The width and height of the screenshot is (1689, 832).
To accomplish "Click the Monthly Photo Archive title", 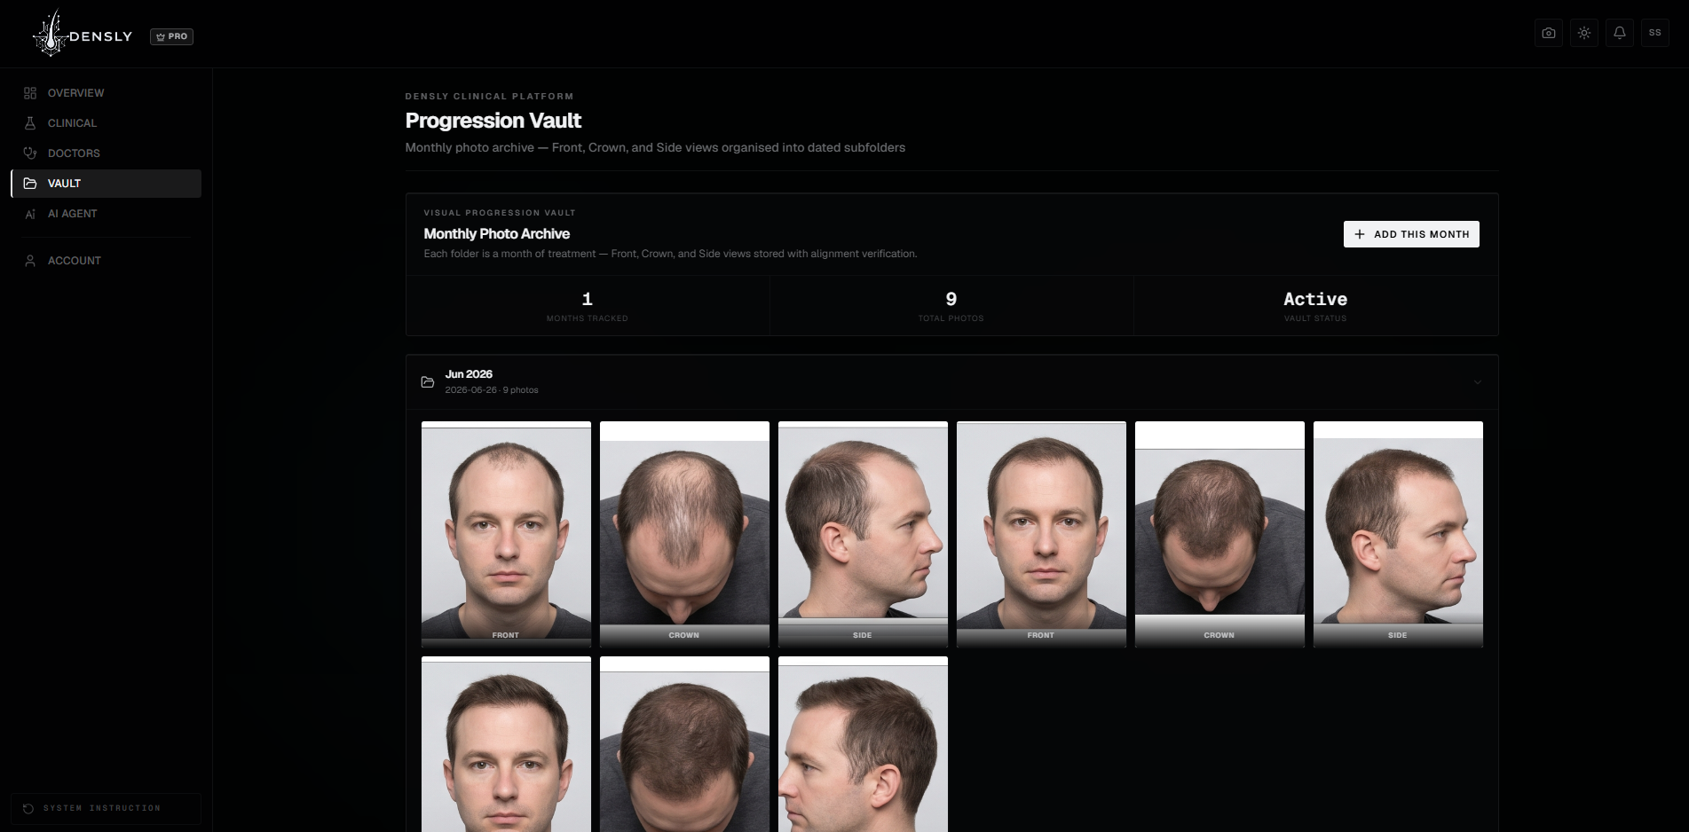I will point(497,234).
